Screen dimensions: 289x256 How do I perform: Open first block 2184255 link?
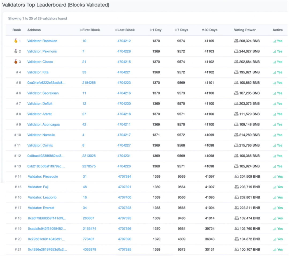[x=89, y=83]
